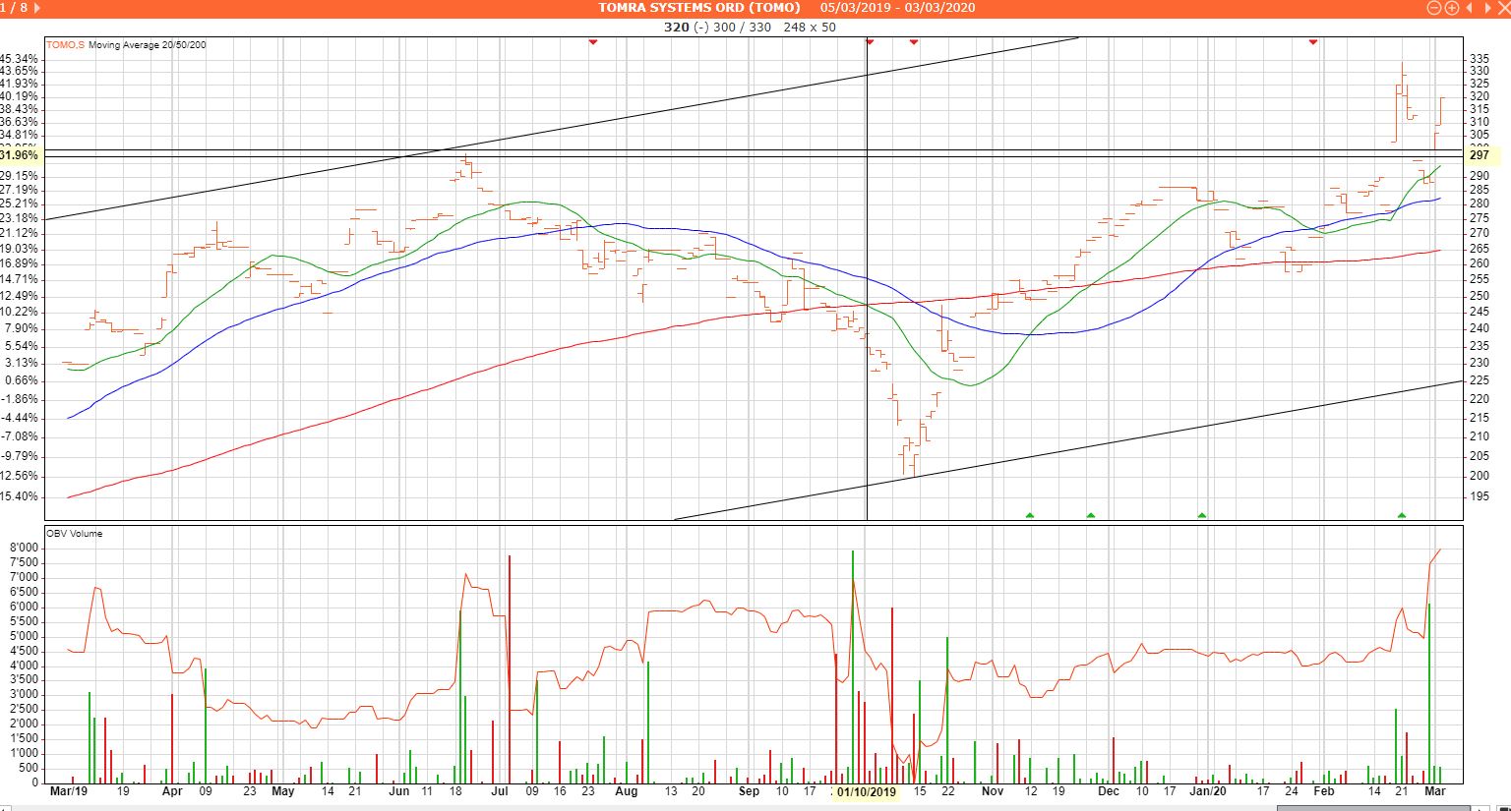
Task: Go to next chart beside 1 / 8
Action: coord(37,8)
